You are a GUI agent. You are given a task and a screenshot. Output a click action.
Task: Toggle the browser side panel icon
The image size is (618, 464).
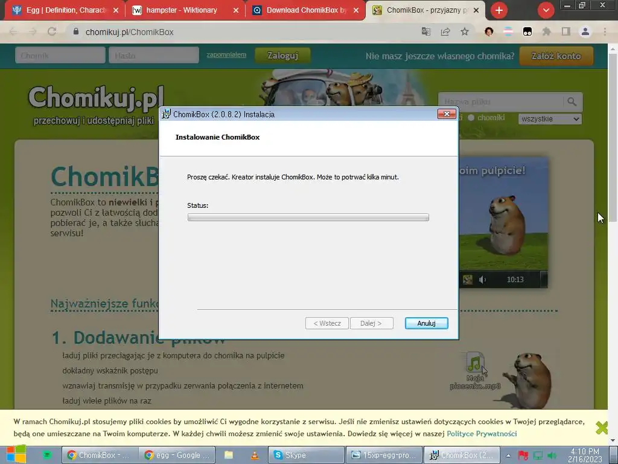566,32
